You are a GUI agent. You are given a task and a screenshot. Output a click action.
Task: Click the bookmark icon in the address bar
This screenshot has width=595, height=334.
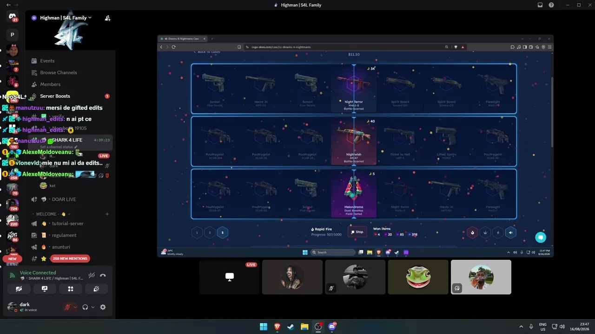(239, 47)
